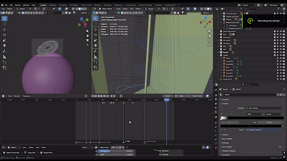Image resolution: width=287 pixels, height=161 pixels.
Task: Open the Render menu
Action: point(18,5)
